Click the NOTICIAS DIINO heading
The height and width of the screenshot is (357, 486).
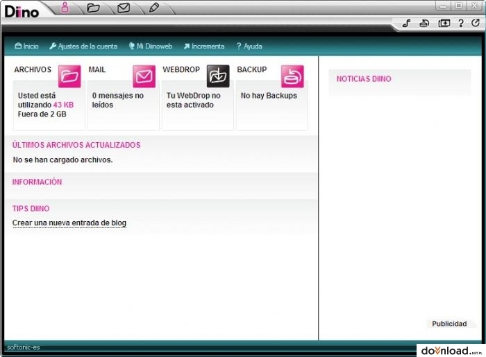pos(364,79)
